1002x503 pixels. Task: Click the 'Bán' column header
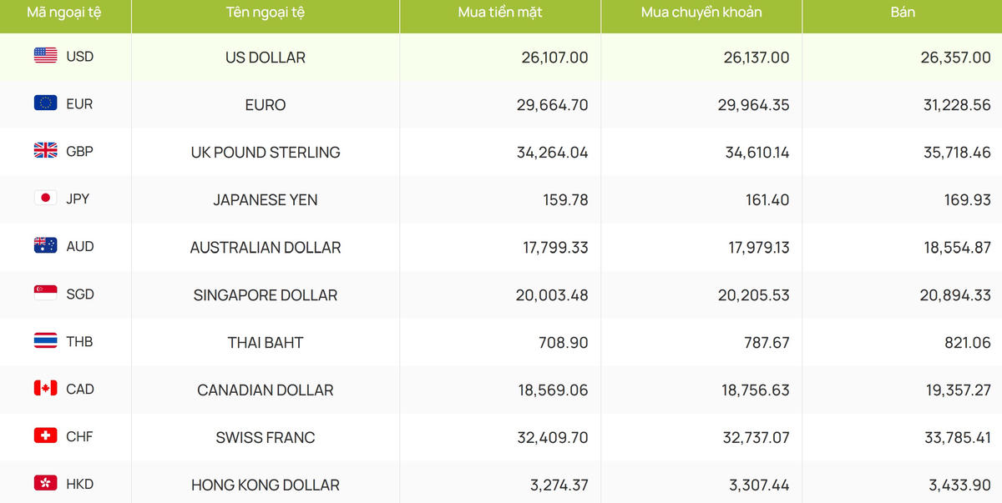[902, 13]
